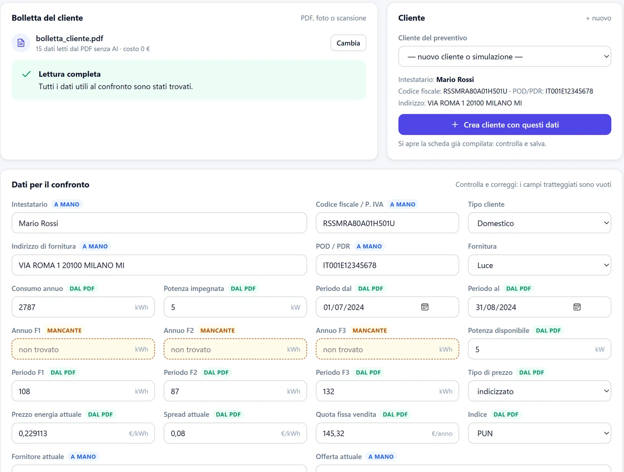
Task: Select the Periodo F3 input field
Action: (387, 391)
